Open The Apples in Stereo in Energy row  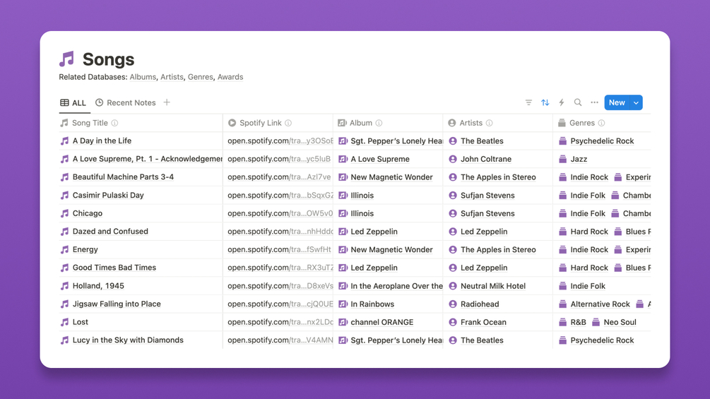pos(498,250)
